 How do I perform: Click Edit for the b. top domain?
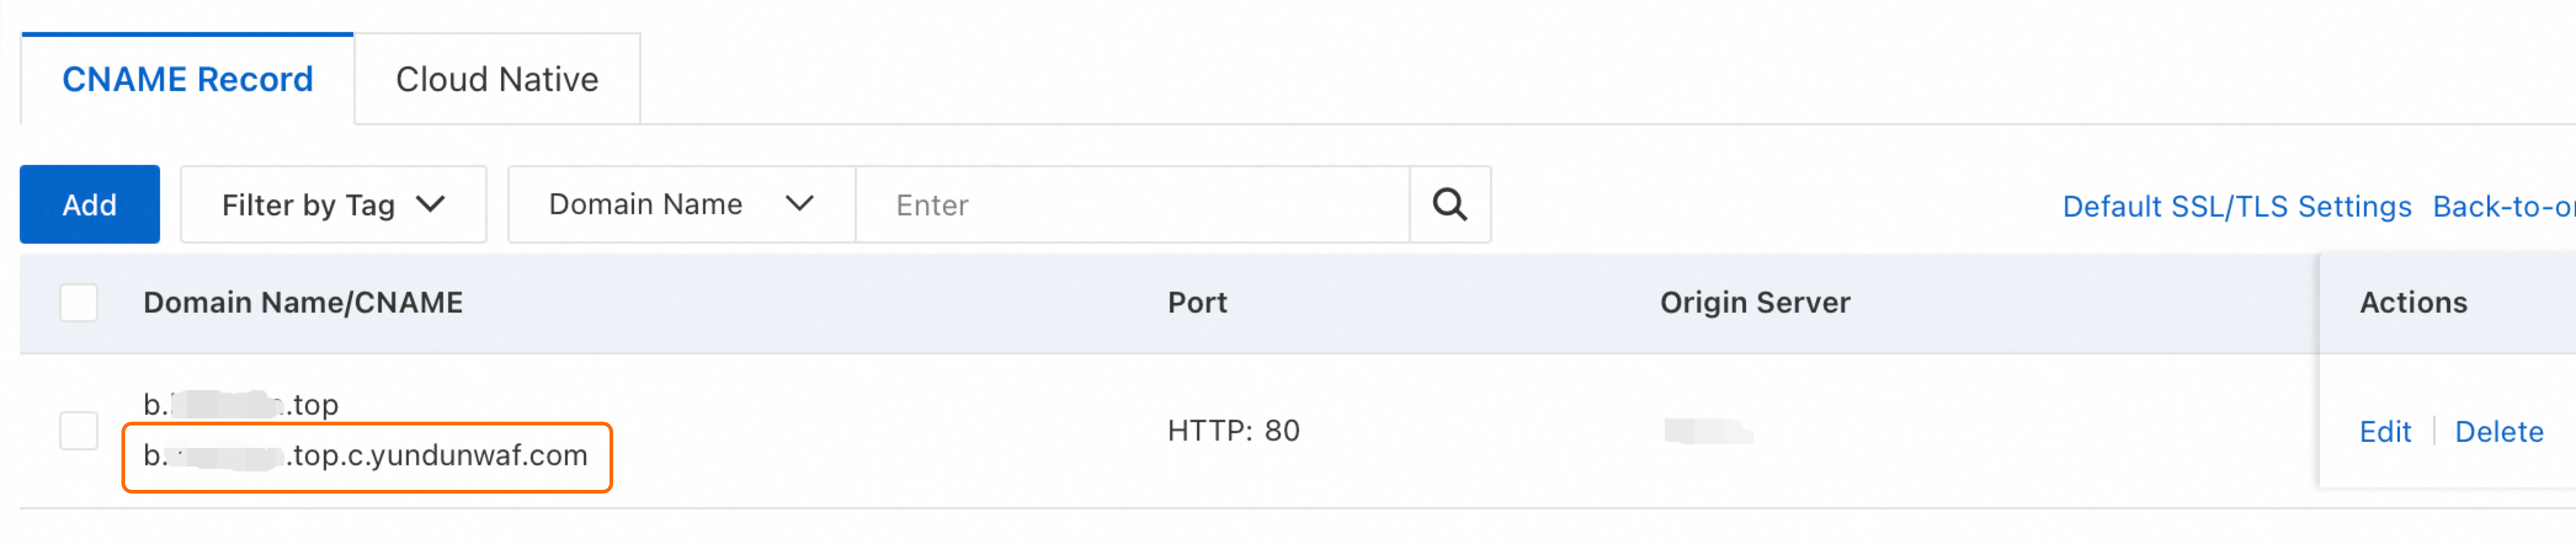click(2385, 431)
